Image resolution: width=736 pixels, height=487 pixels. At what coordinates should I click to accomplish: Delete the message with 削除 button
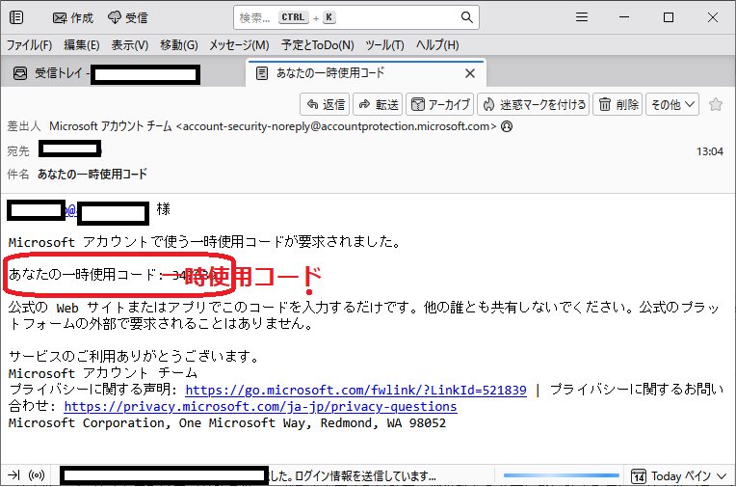point(618,104)
